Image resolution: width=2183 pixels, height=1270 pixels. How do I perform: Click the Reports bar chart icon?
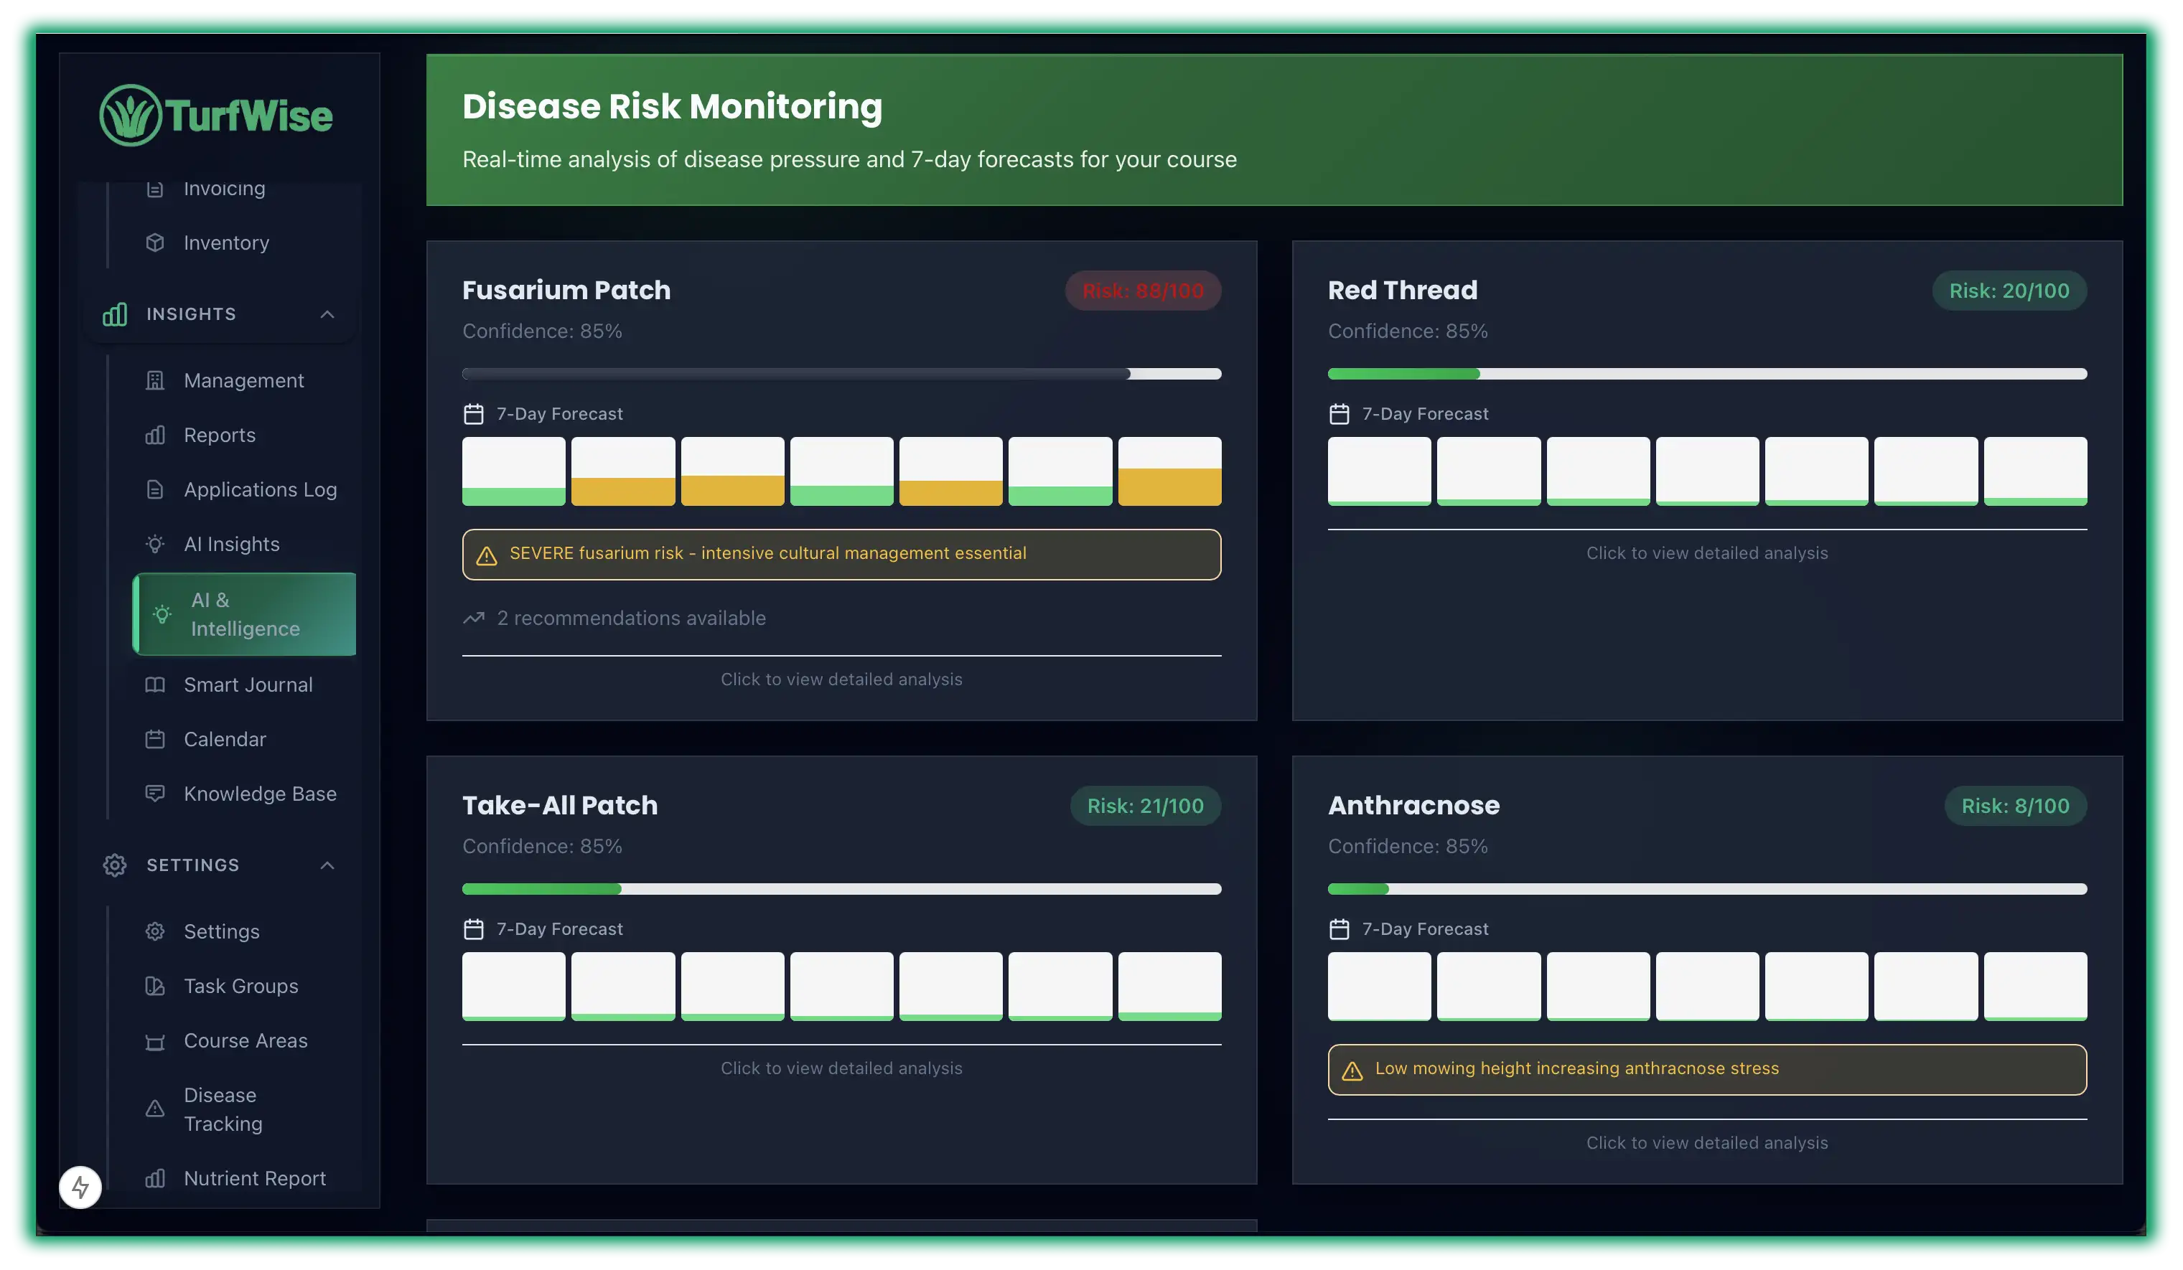point(156,436)
